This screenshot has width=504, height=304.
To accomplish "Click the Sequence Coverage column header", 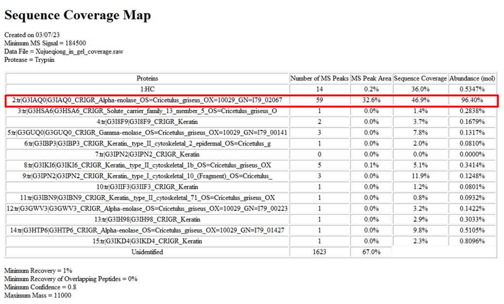I will tap(420, 78).
